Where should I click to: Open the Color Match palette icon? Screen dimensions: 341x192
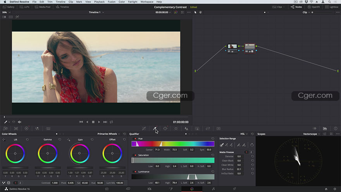click(16, 128)
